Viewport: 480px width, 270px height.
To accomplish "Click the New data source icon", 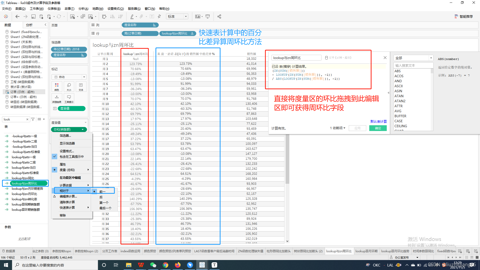I will click(x=41, y=16).
